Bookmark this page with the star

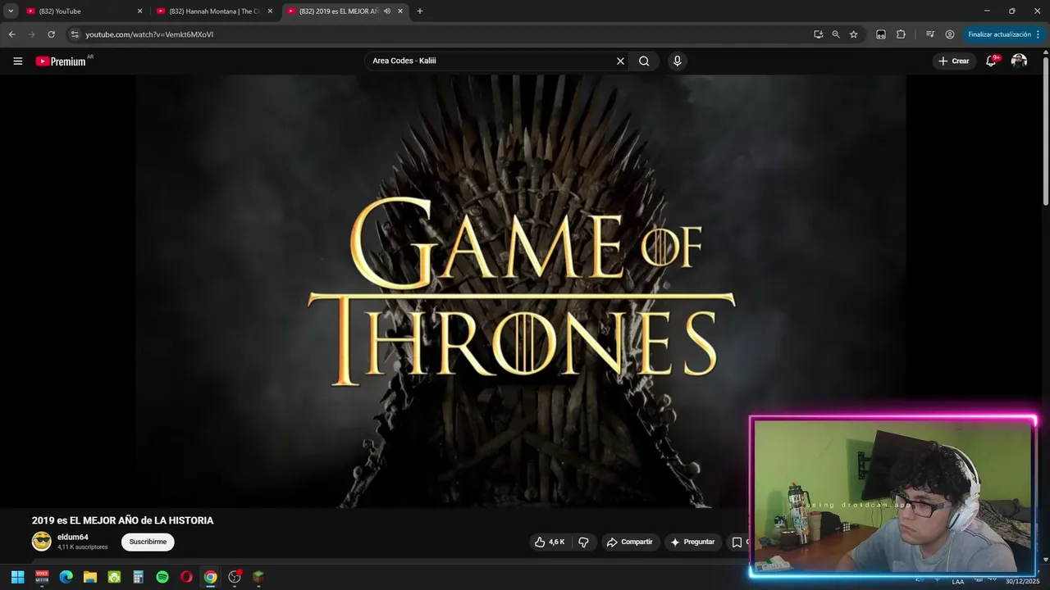coord(853,34)
